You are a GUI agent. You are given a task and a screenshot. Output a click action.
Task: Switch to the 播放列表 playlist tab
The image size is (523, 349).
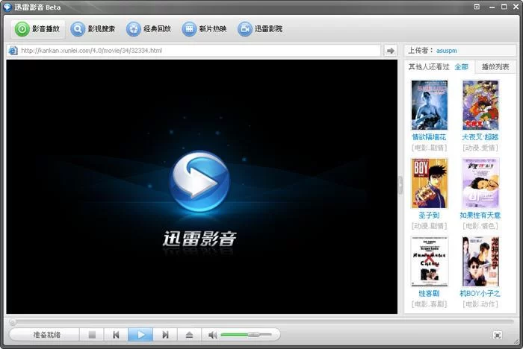pos(495,67)
